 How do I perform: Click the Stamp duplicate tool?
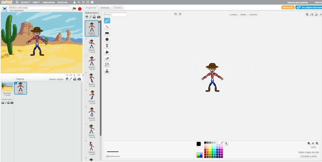tap(107, 71)
